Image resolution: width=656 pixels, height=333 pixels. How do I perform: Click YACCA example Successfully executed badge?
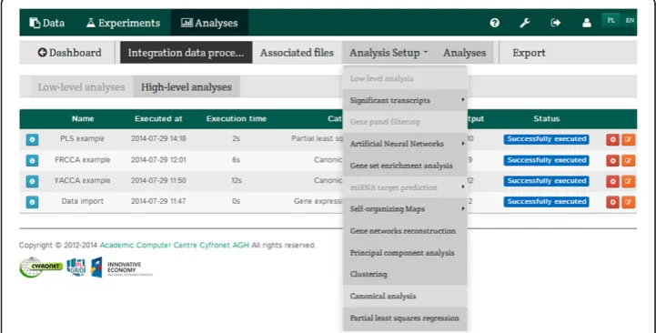click(547, 181)
